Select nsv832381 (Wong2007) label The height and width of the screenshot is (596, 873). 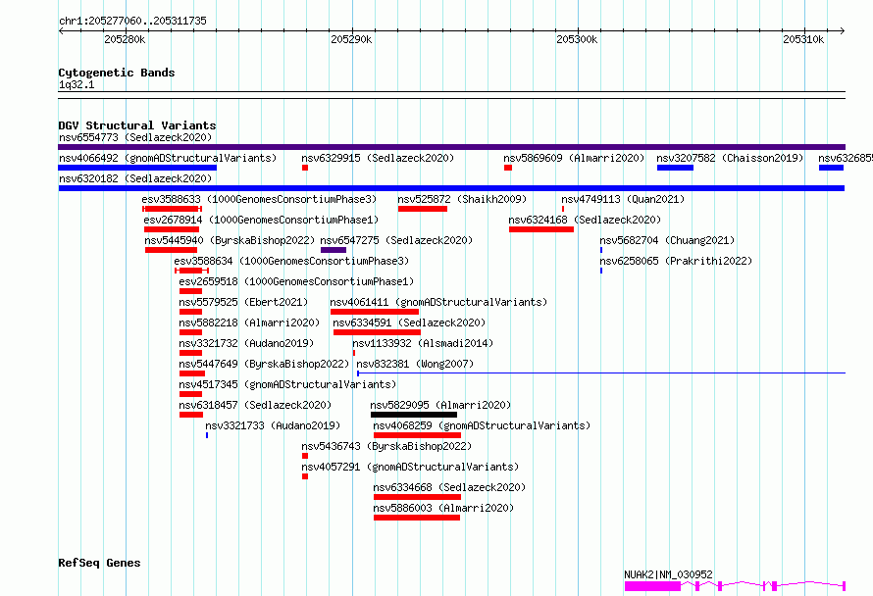tap(415, 364)
